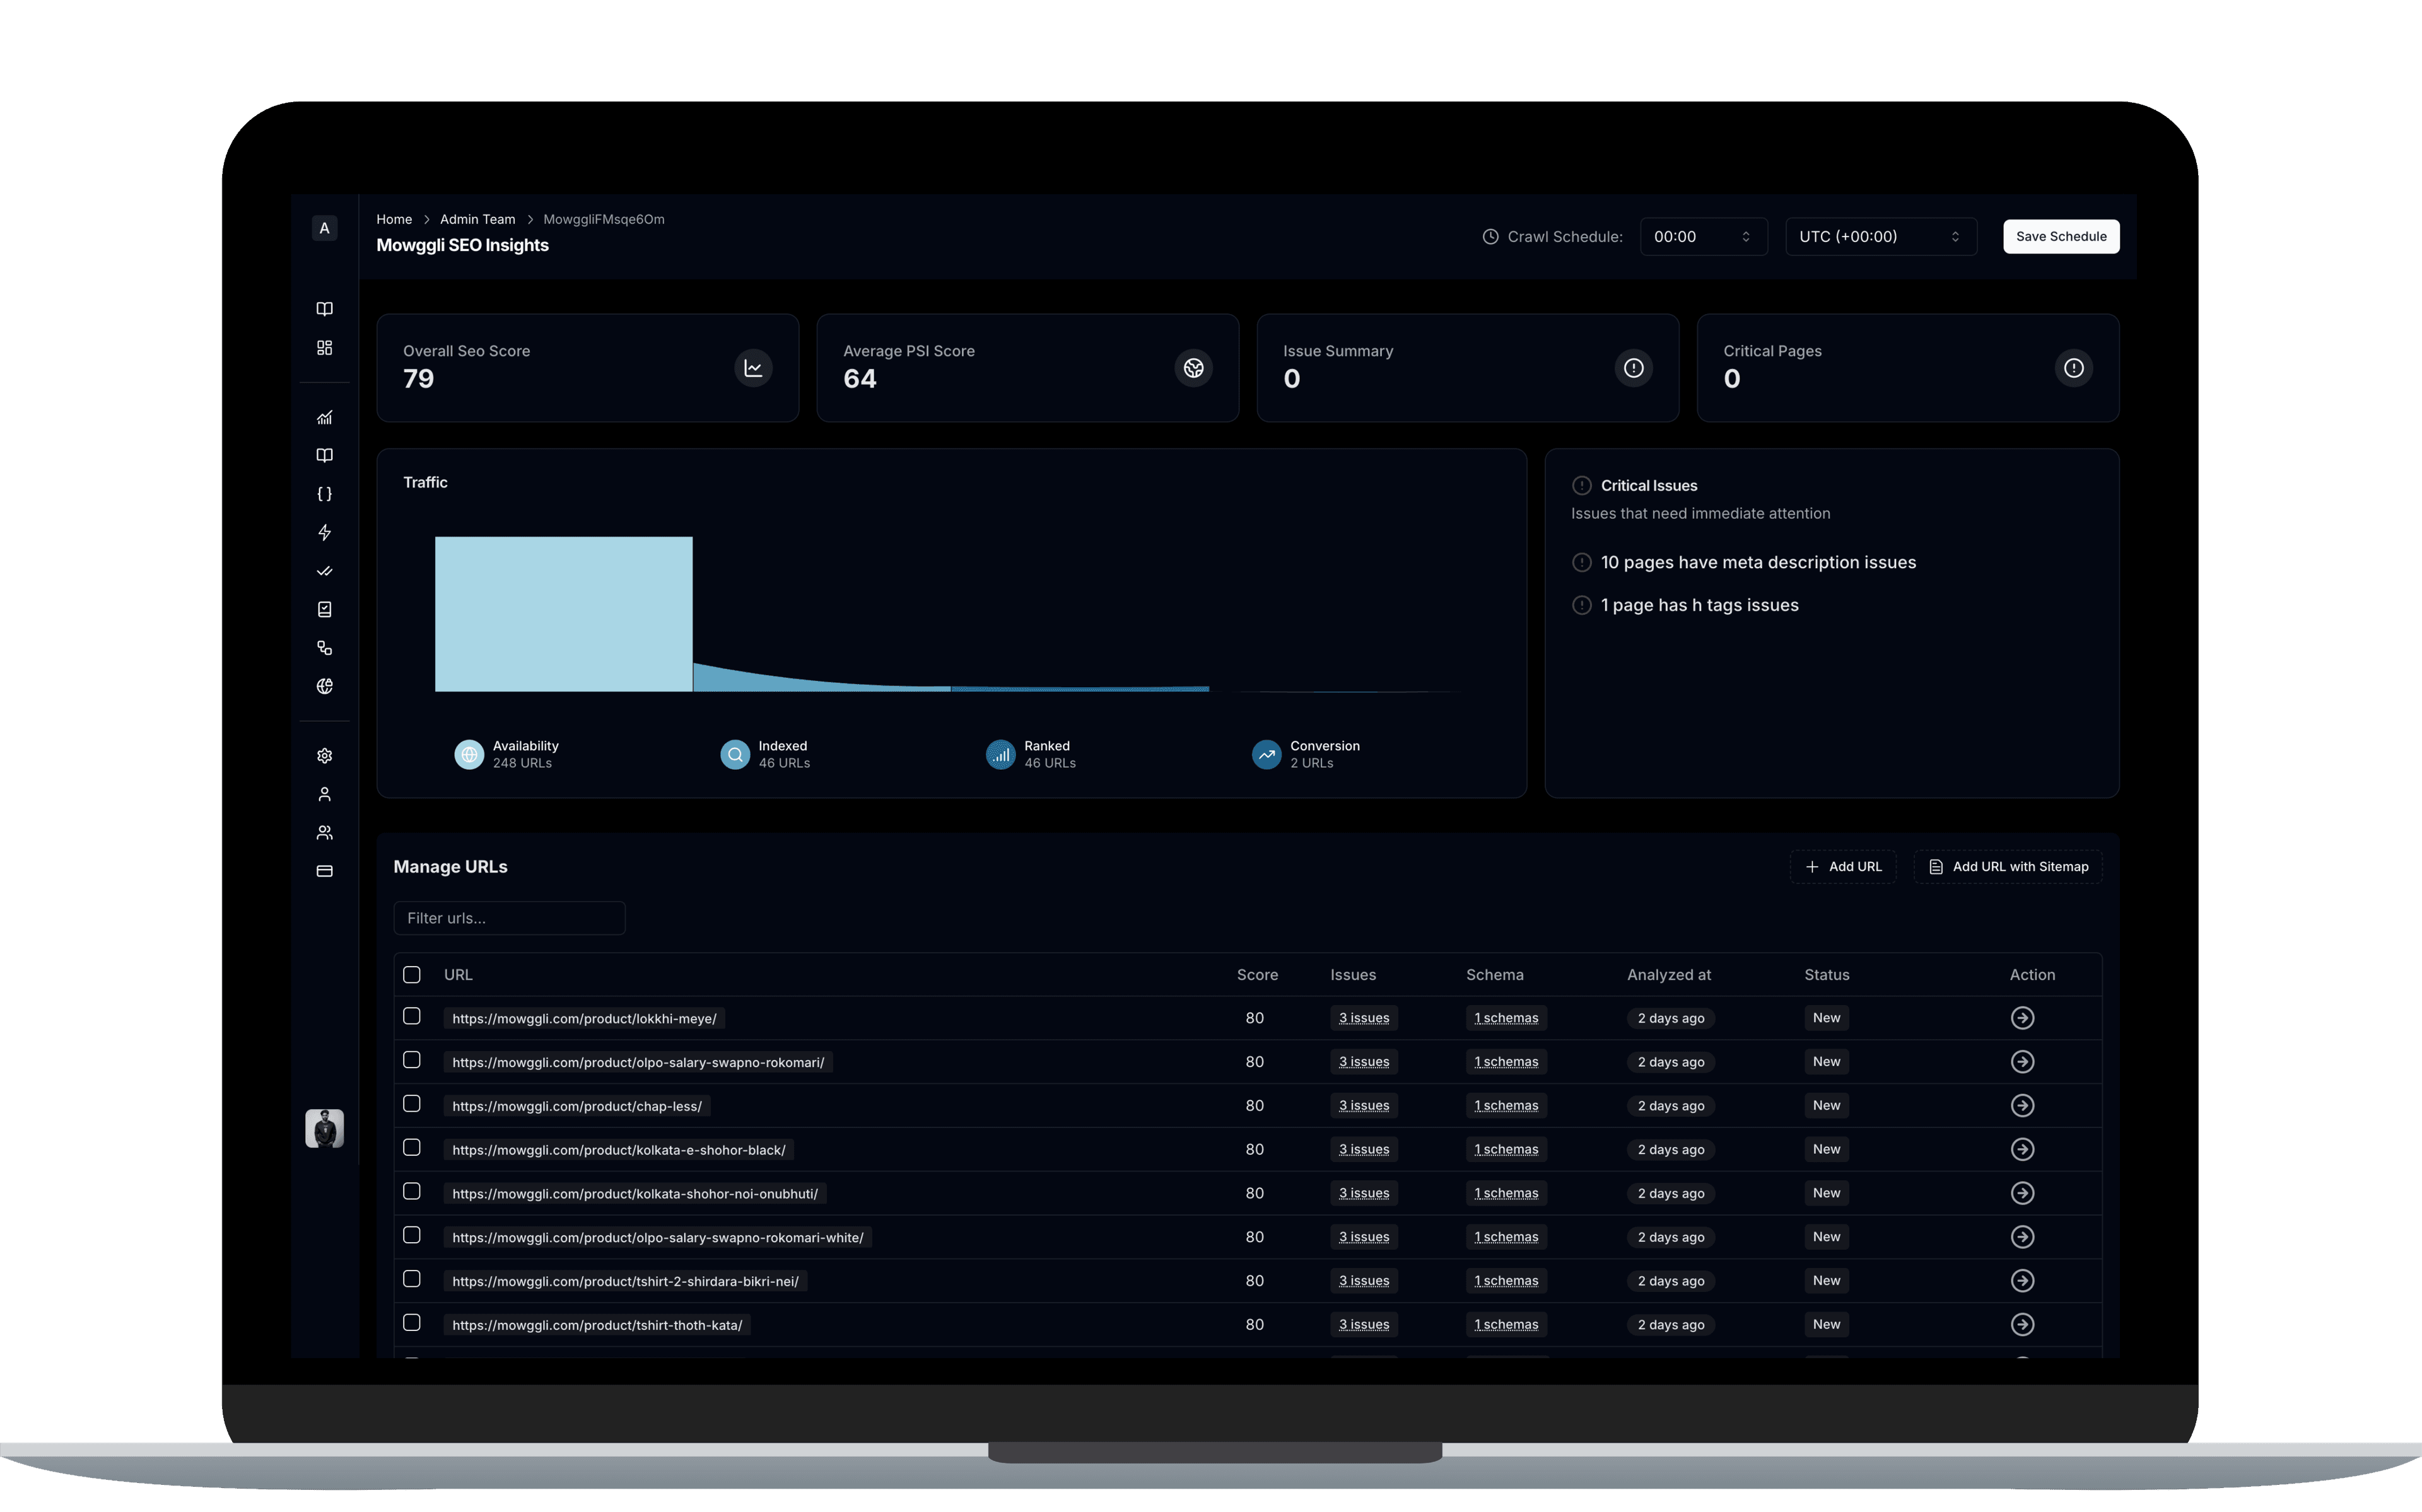Click the user profile photo in sidebar
The image size is (2422, 1512).
pyautogui.click(x=324, y=1128)
